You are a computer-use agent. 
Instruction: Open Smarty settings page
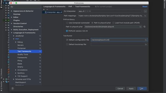(20, 67)
